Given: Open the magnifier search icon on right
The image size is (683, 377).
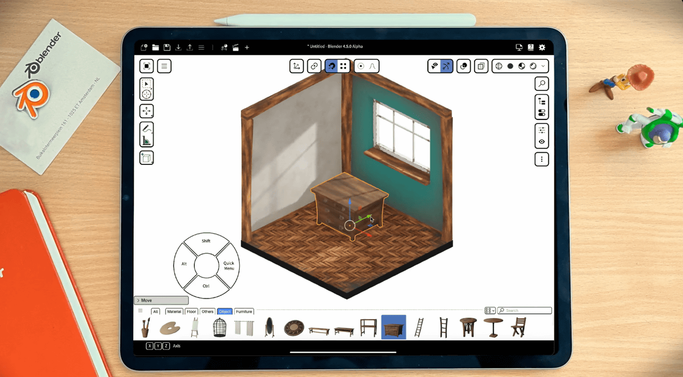Looking at the screenshot, I should tap(542, 84).
